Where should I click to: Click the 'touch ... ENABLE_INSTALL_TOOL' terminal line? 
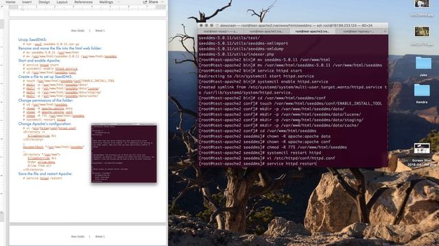[x=290, y=103]
